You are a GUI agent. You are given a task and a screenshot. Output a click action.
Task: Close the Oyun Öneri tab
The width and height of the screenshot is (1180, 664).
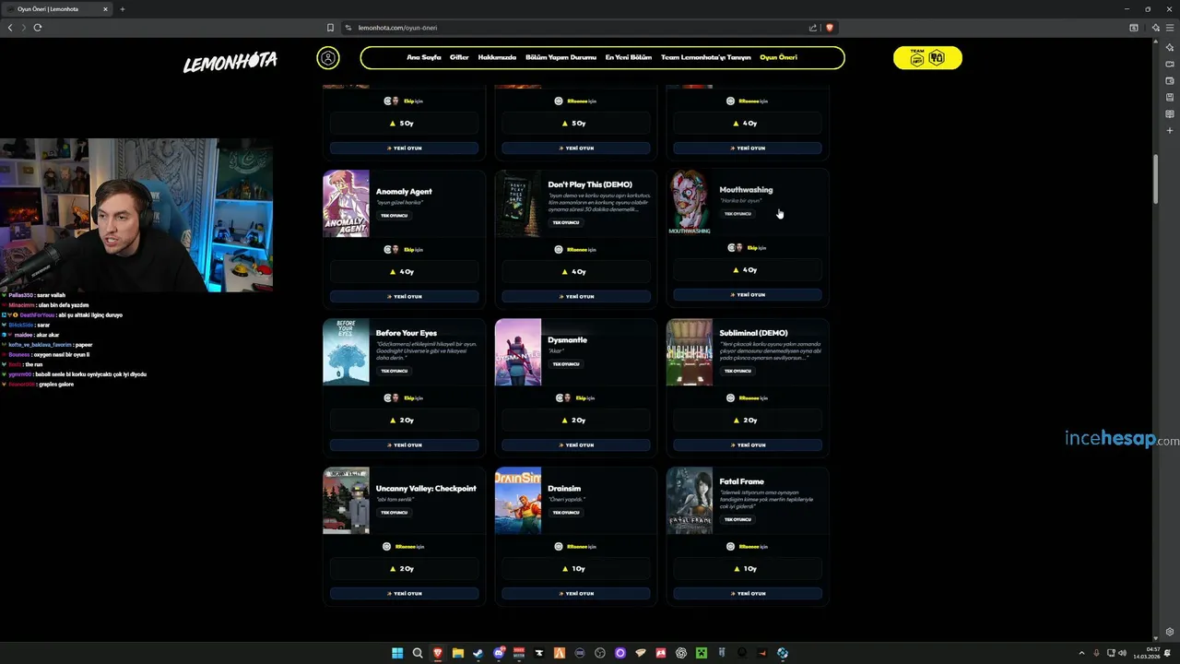tap(105, 9)
